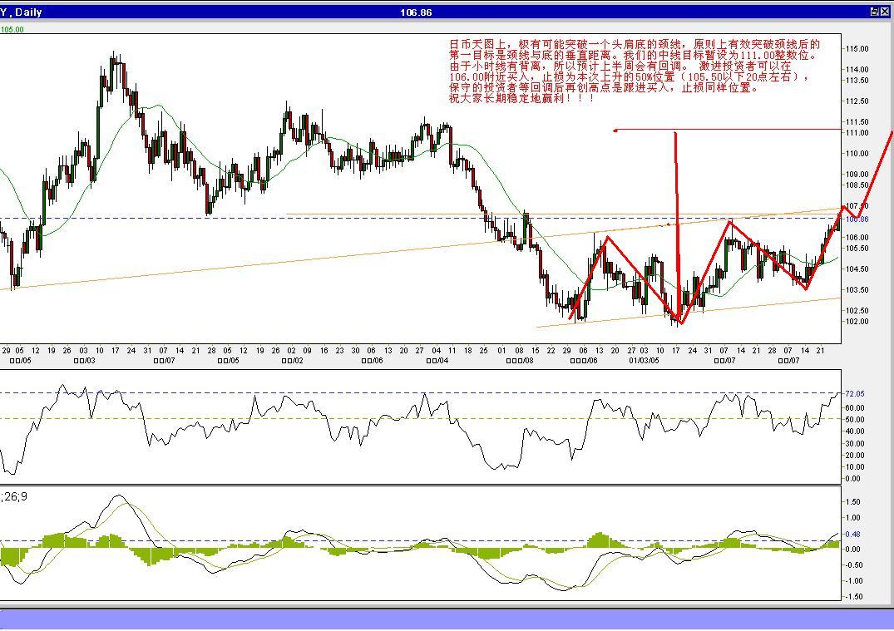
Task: Click the 106.86 current price label
Action: click(x=857, y=219)
